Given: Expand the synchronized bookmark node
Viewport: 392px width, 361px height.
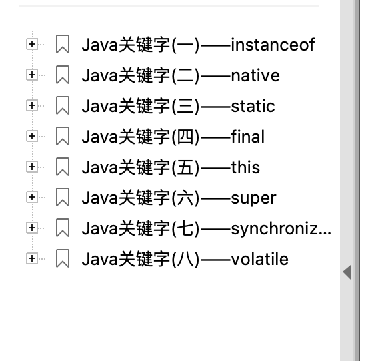Looking at the screenshot, I should (x=32, y=228).
